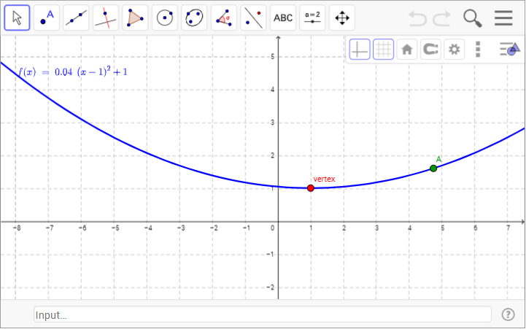
Task: Open the three-dot more options menu
Action: click(478, 50)
